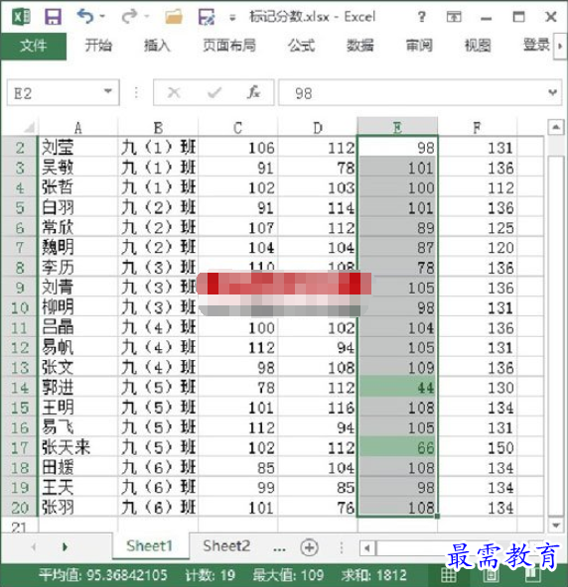Switch to Page Layout view icon

[492, 575]
